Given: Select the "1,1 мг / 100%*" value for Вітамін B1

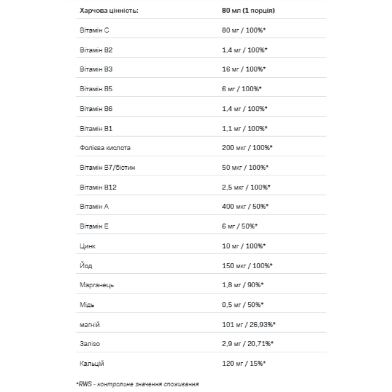Looking at the screenshot, I should tap(244, 128).
